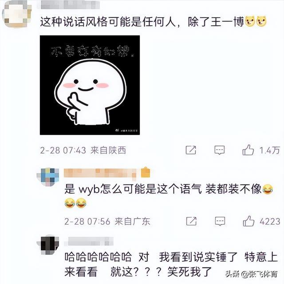This screenshot has width=284, height=284.
Task: Open the third commenter's gray username
Action: click(89, 241)
